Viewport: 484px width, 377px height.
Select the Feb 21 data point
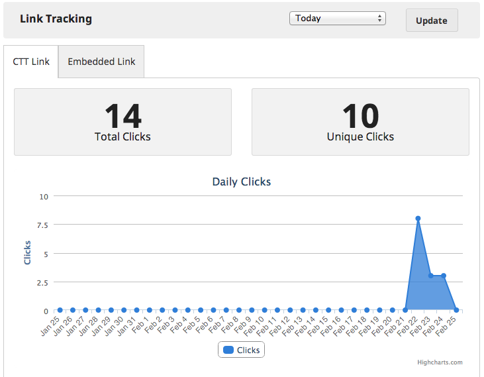pos(405,310)
